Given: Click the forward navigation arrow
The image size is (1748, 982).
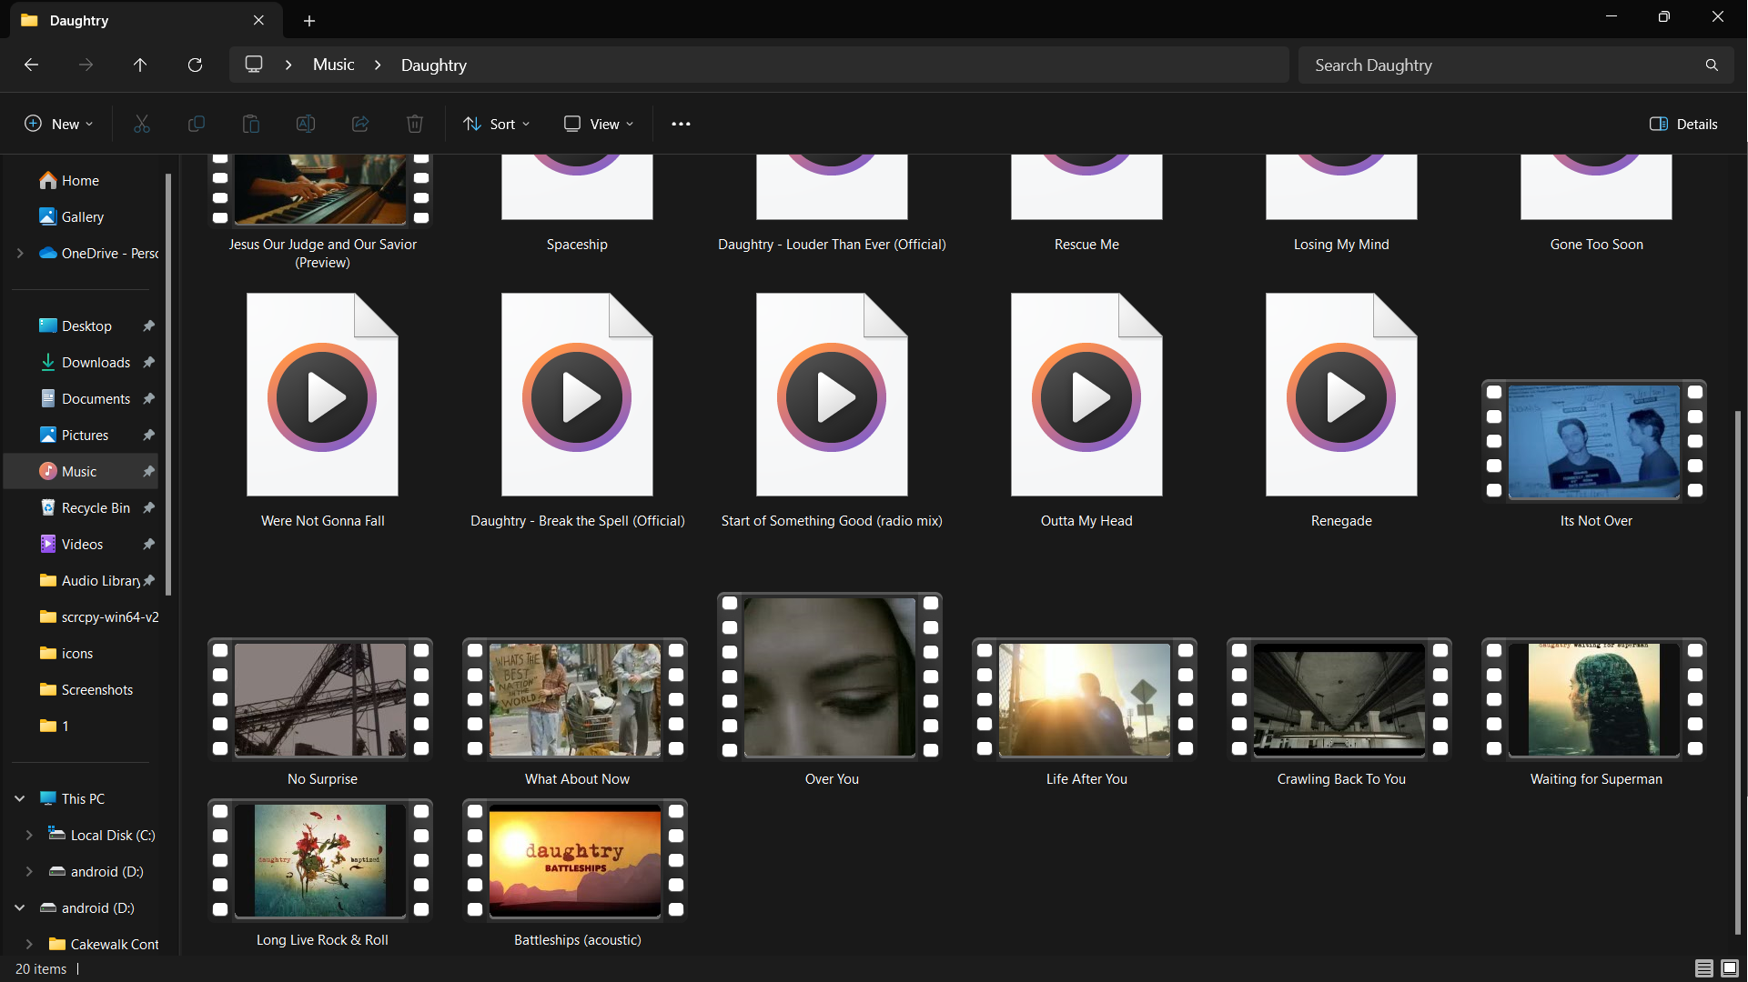Looking at the screenshot, I should [x=86, y=65].
